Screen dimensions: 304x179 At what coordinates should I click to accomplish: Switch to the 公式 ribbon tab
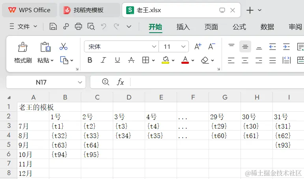tap(239, 27)
